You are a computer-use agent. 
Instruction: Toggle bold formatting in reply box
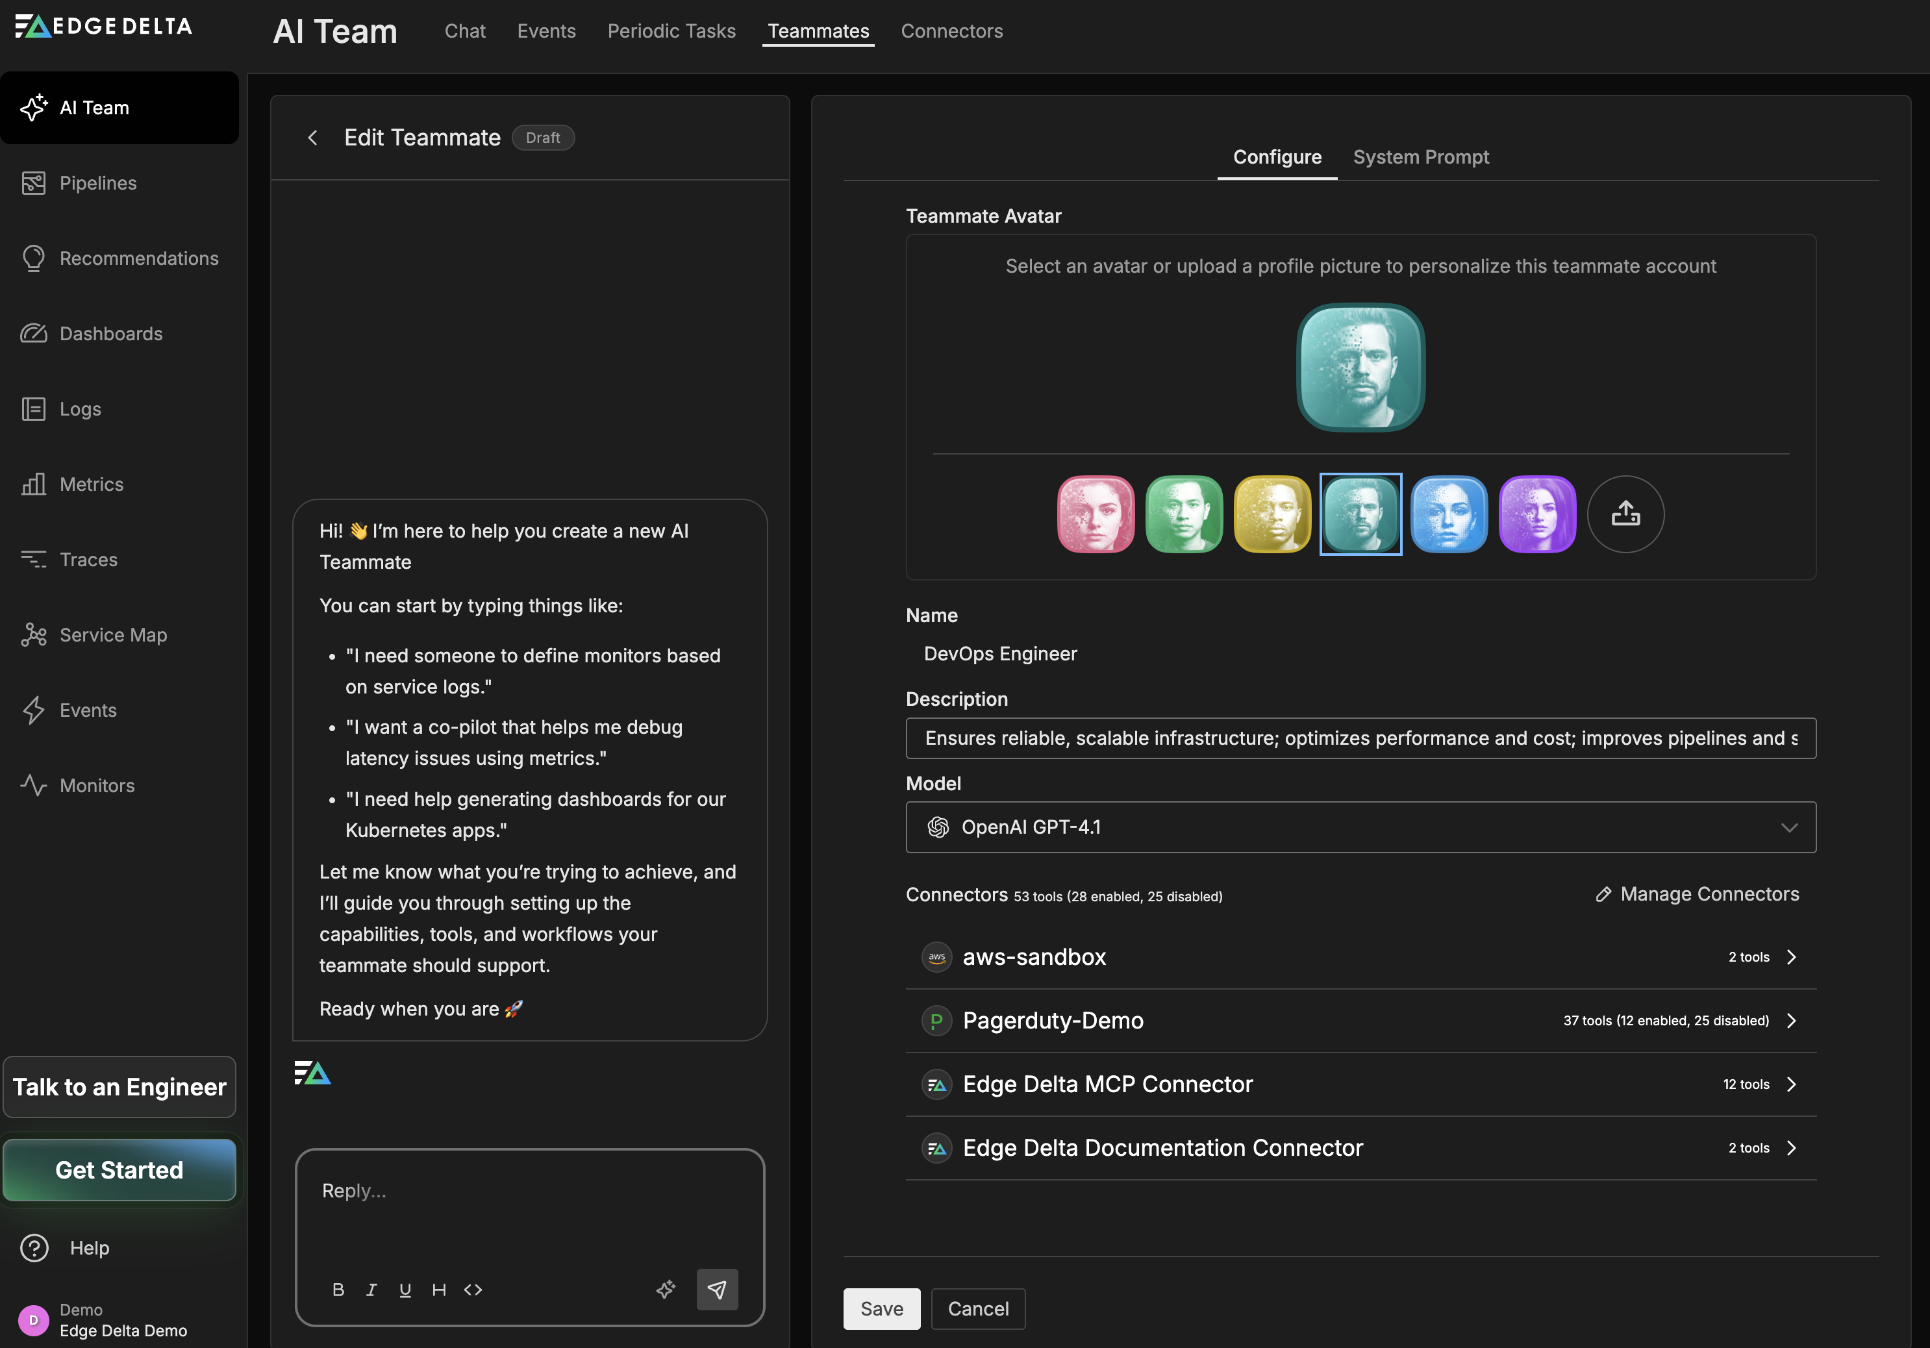[338, 1289]
